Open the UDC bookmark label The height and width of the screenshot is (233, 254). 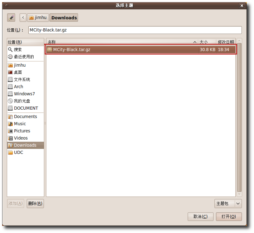coord(18,152)
